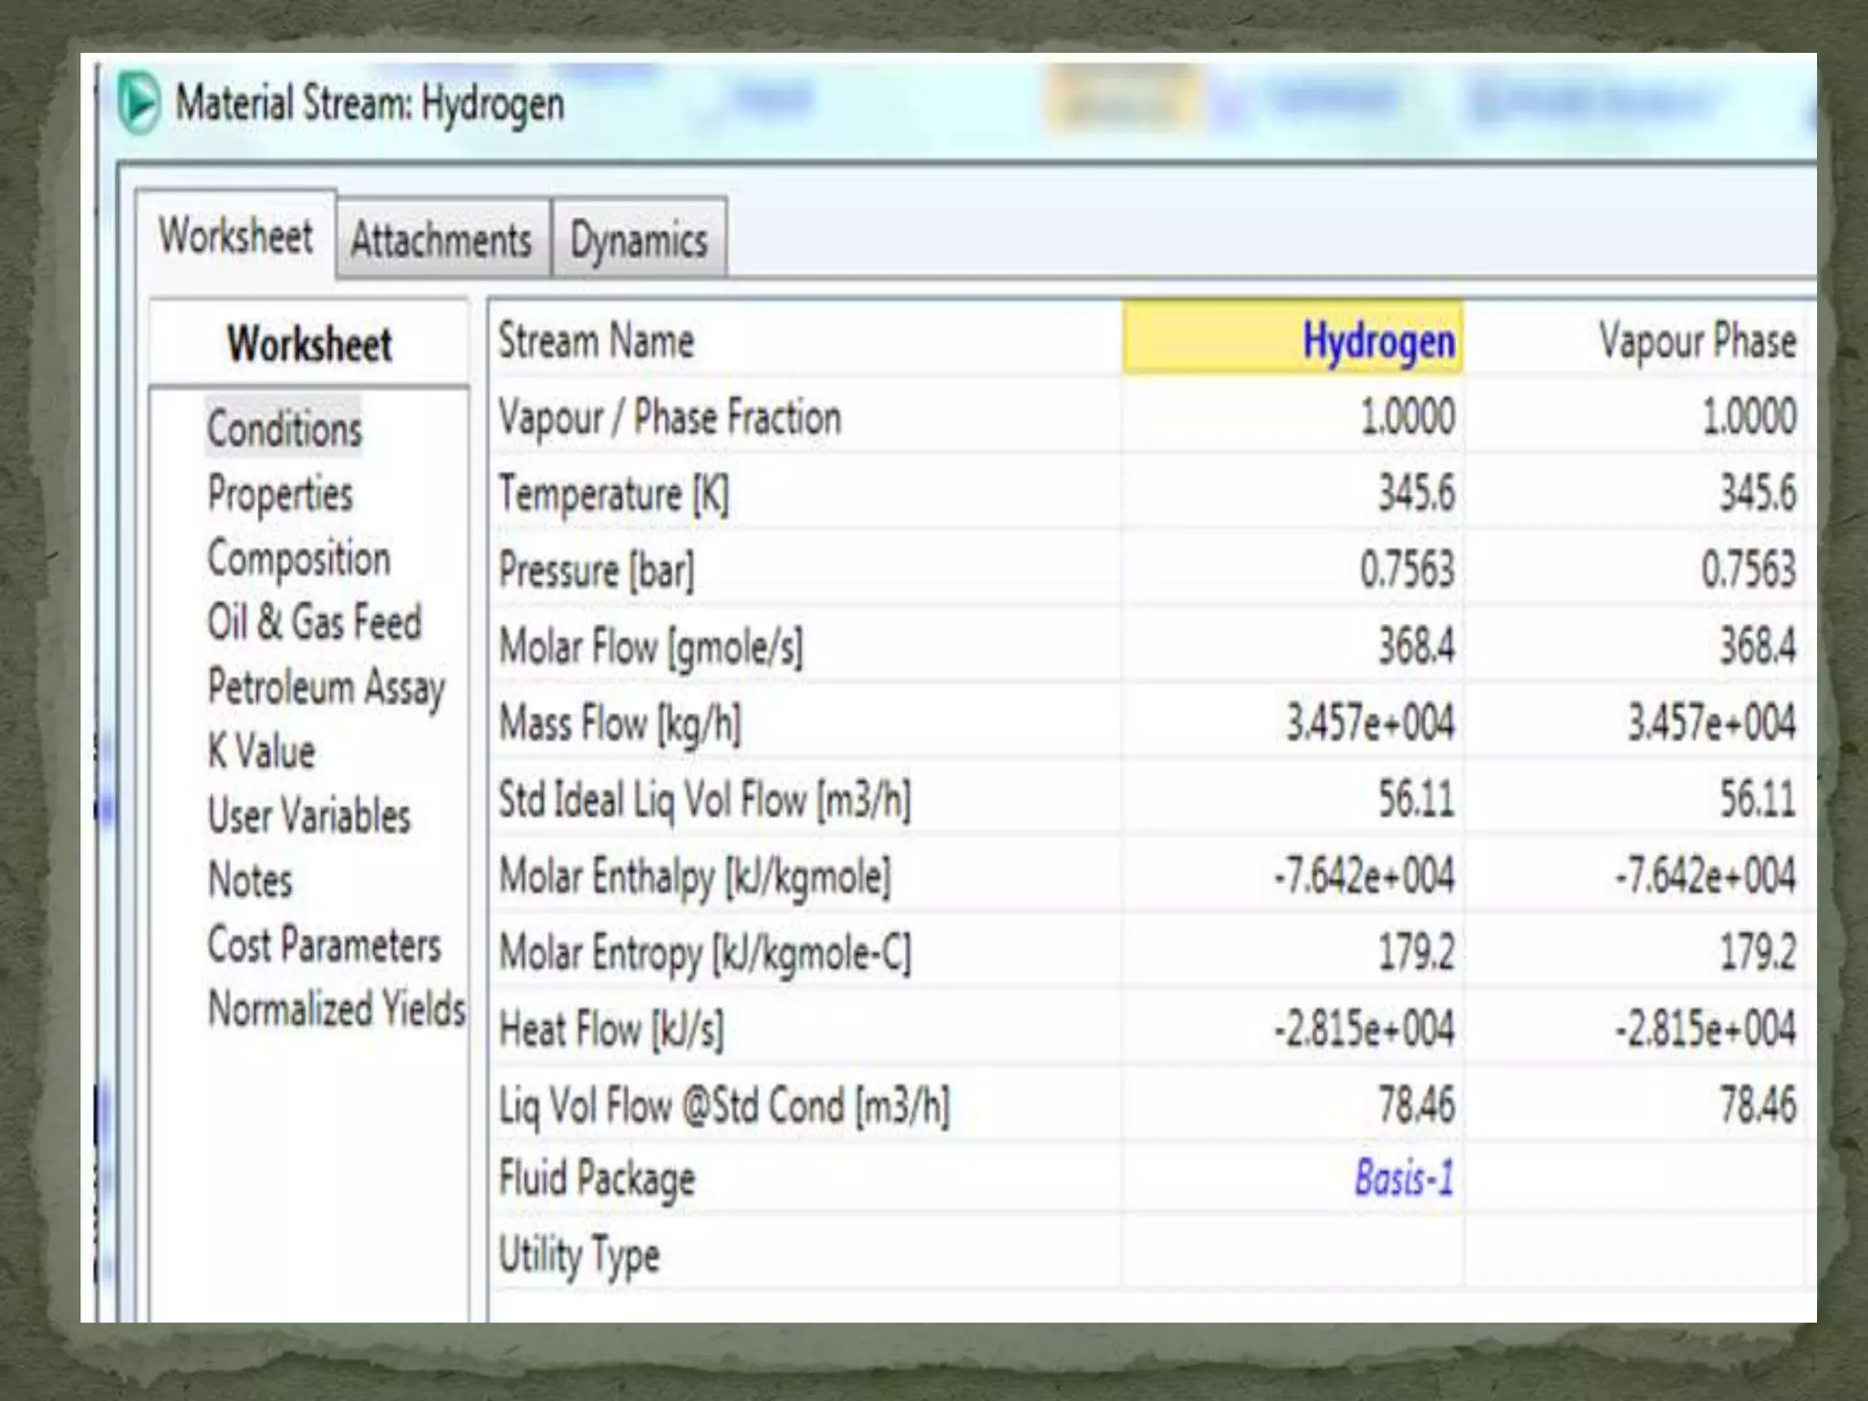
Task: Click Vapour Phase fraction value 1.0000
Action: click(1749, 417)
